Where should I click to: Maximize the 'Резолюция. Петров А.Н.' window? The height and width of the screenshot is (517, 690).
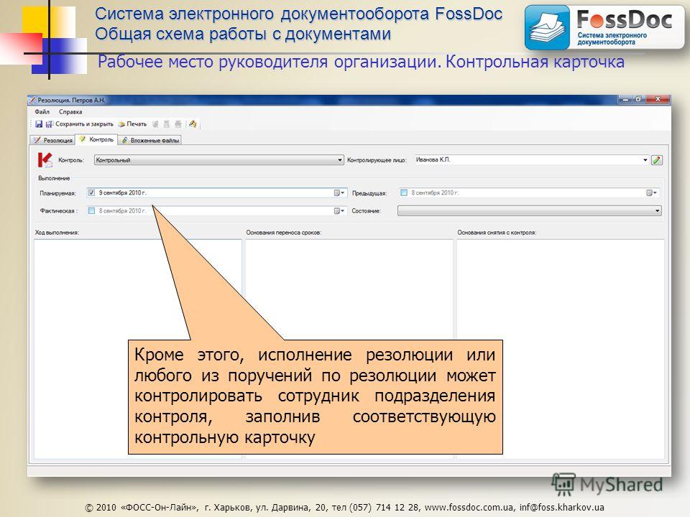tap(638, 100)
